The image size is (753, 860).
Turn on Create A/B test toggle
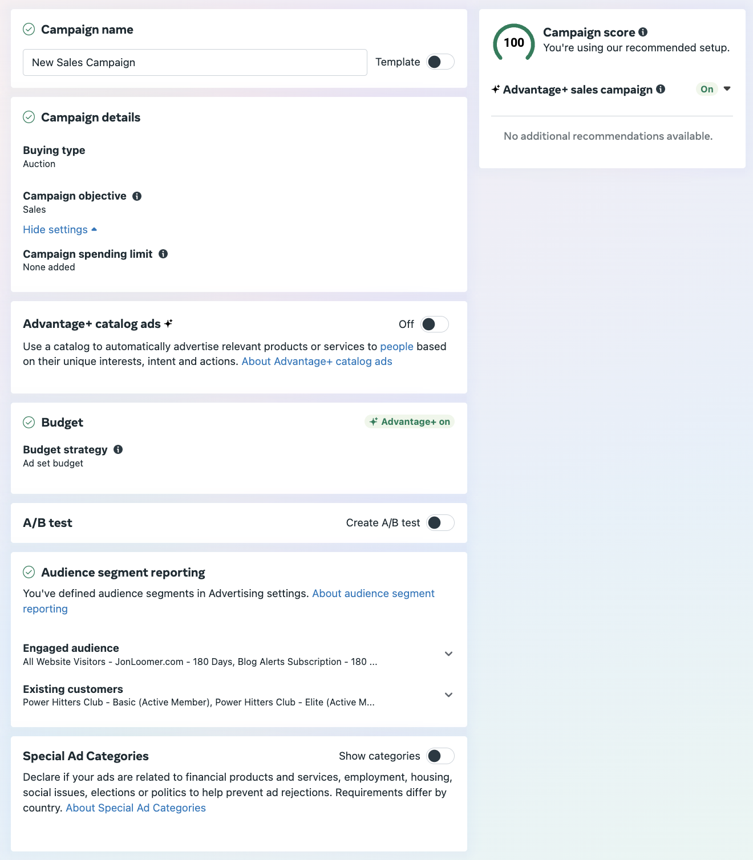coord(440,523)
